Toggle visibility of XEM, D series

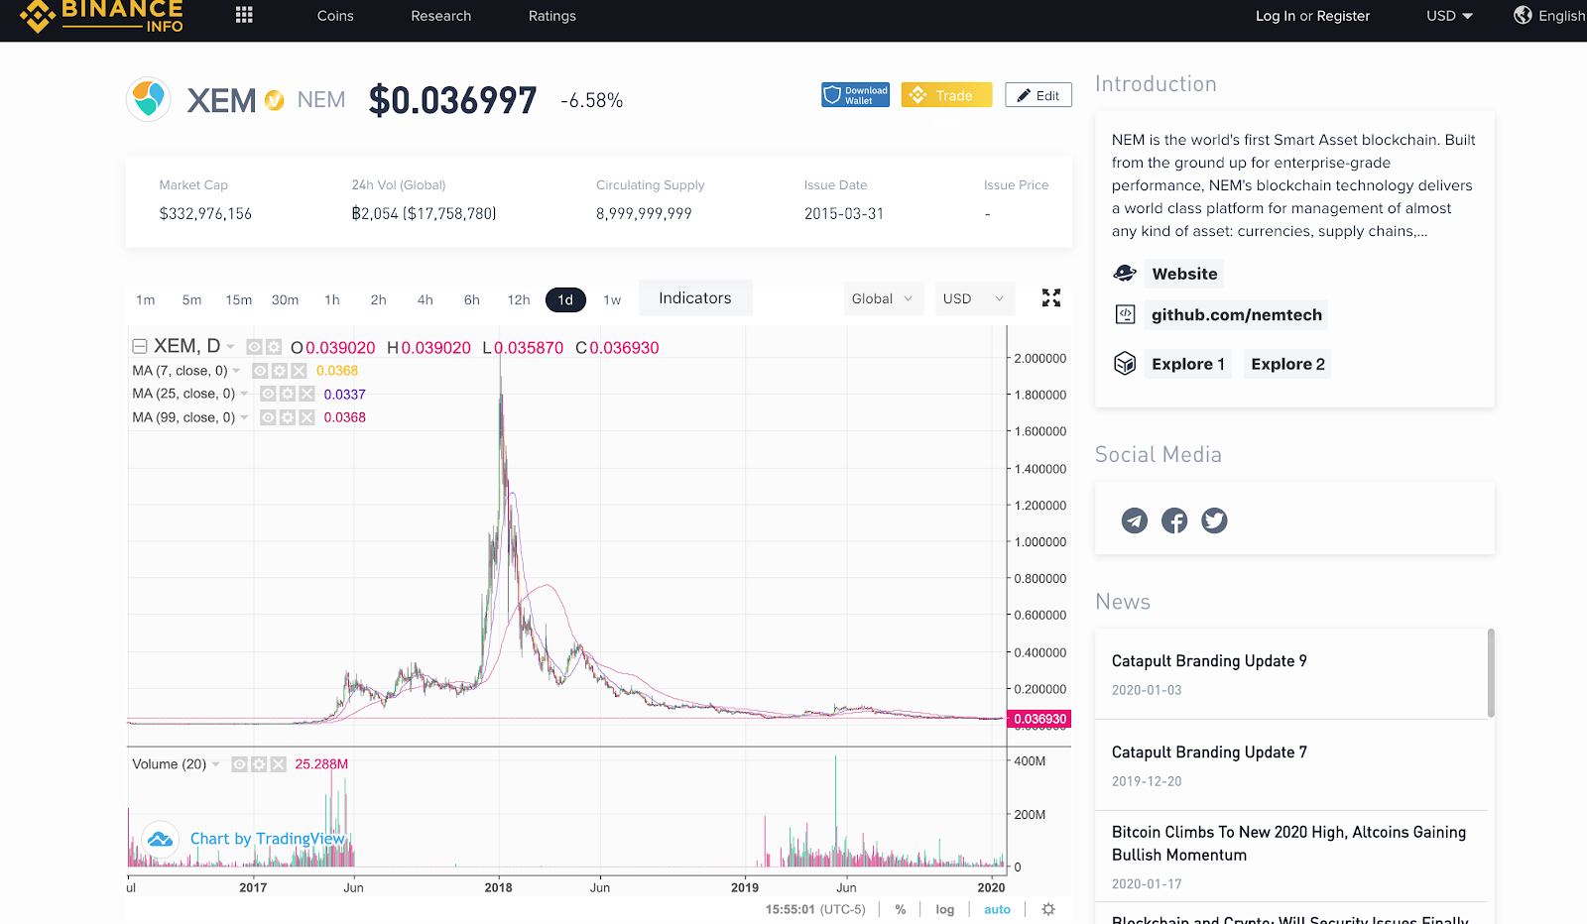click(x=254, y=347)
